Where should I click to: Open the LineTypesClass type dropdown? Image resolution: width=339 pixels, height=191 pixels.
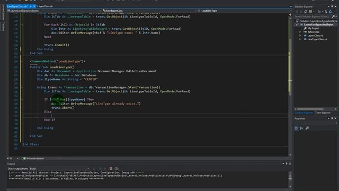149,11
